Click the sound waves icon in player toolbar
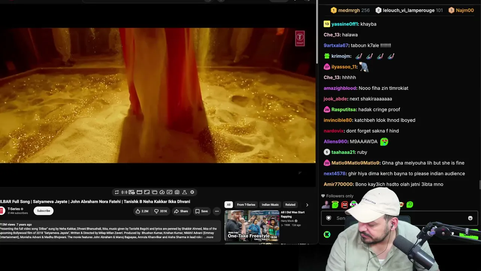 (124, 192)
